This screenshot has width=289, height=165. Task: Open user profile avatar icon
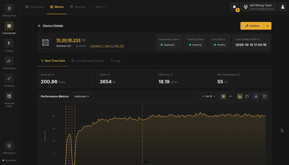click(283, 7)
